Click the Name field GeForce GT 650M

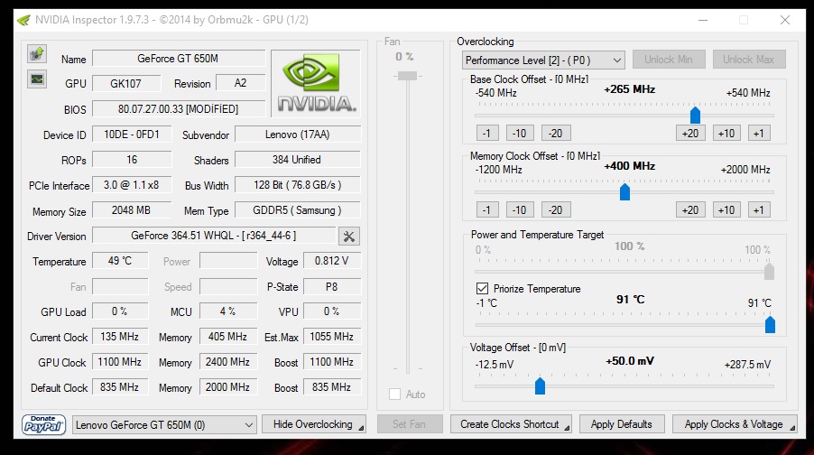[179, 59]
